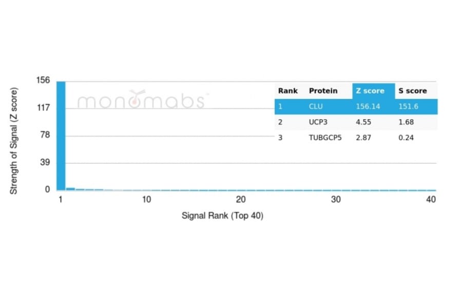Screen dimensions: 462x305
Task: Click the 117 tick label on Y axis
Action: coord(43,108)
